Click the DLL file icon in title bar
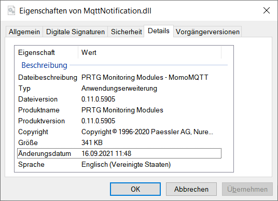This screenshot has height=201, width=278. pos(11,11)
